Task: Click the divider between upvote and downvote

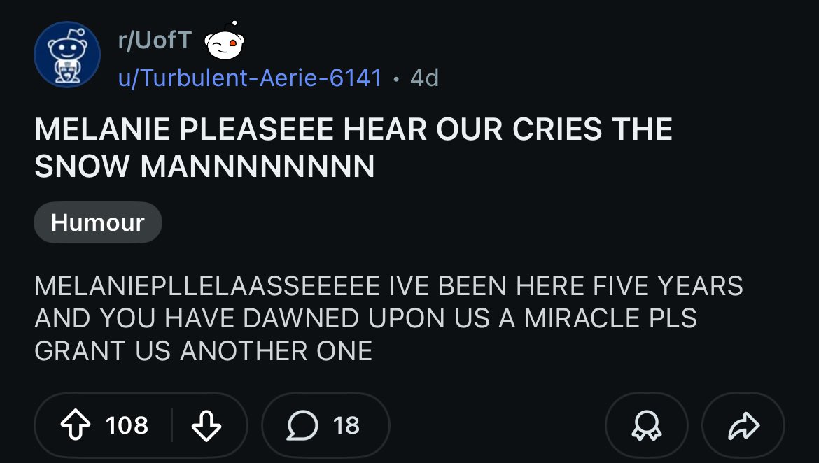Action: tap(171, 425)
